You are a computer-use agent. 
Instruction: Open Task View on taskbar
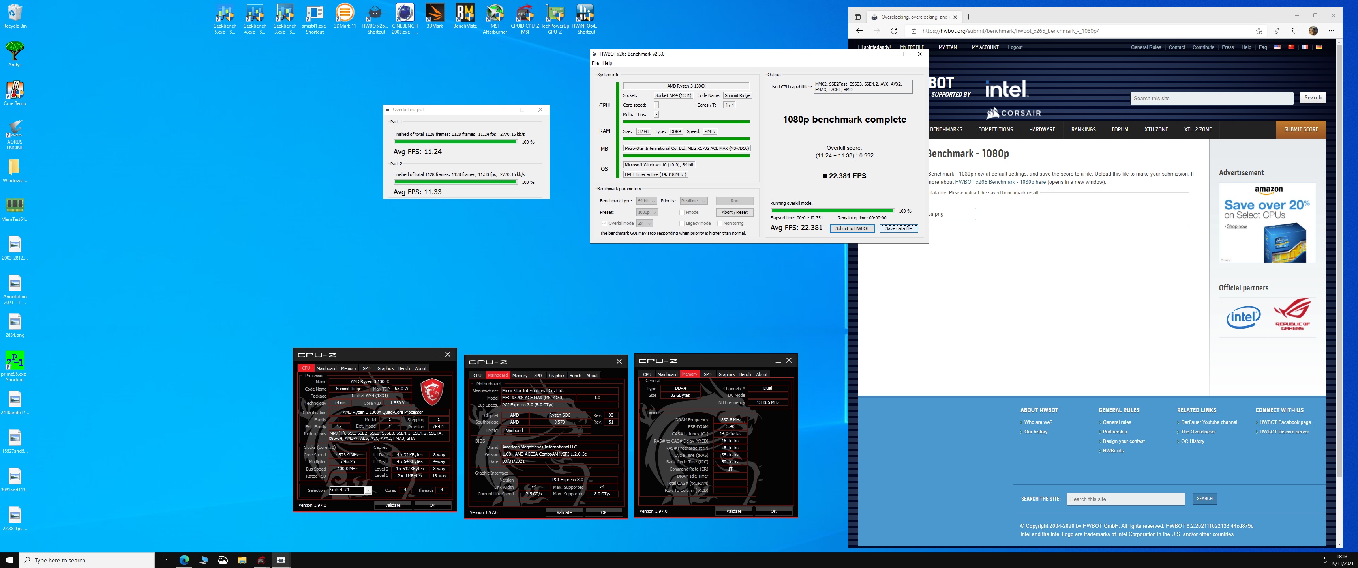(x=164, y=560)
